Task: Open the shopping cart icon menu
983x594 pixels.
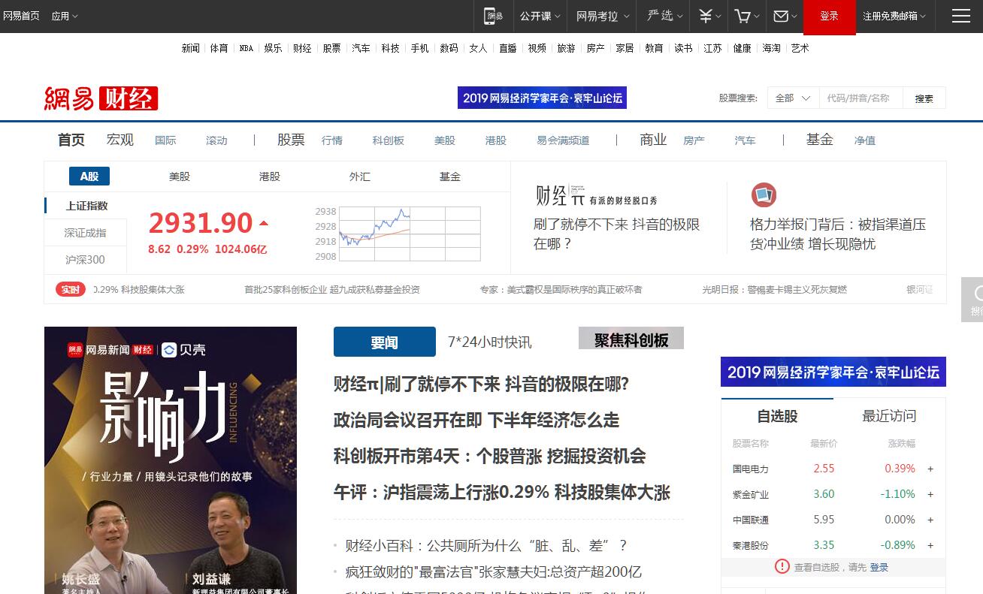Action: (x=746, y=16)
